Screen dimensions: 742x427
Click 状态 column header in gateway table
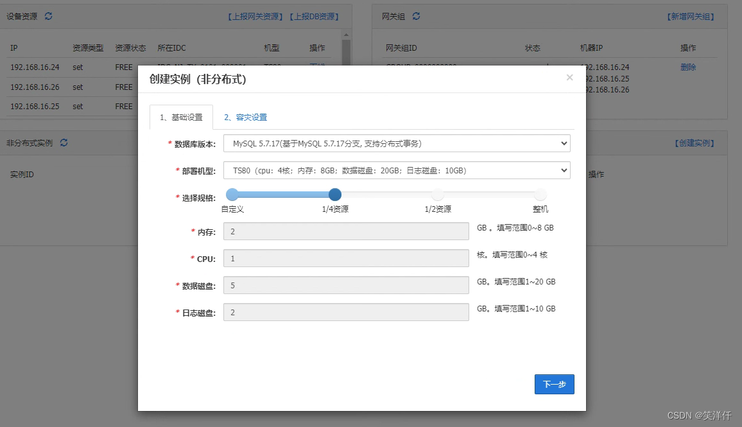(532, 48)
